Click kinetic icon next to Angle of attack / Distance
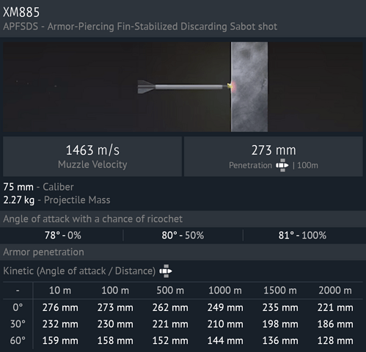 click(x=166, y=271)
